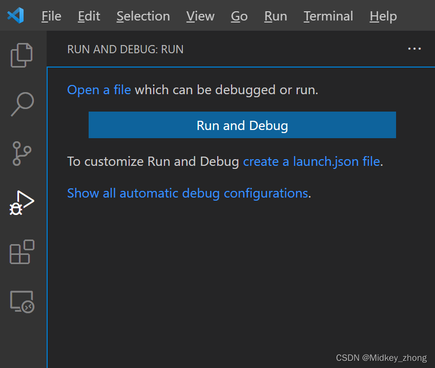Click the Visual Studio Code logo
Image resolution: width=435 pixels, height=368 pixels.
15,15
